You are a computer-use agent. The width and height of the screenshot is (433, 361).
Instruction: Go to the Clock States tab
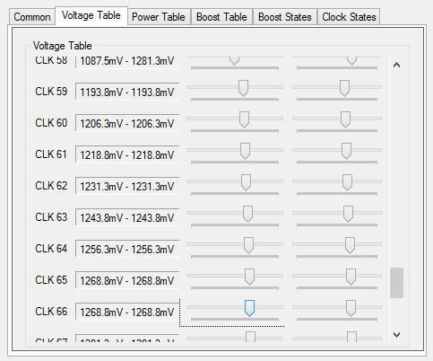[349, 17]
